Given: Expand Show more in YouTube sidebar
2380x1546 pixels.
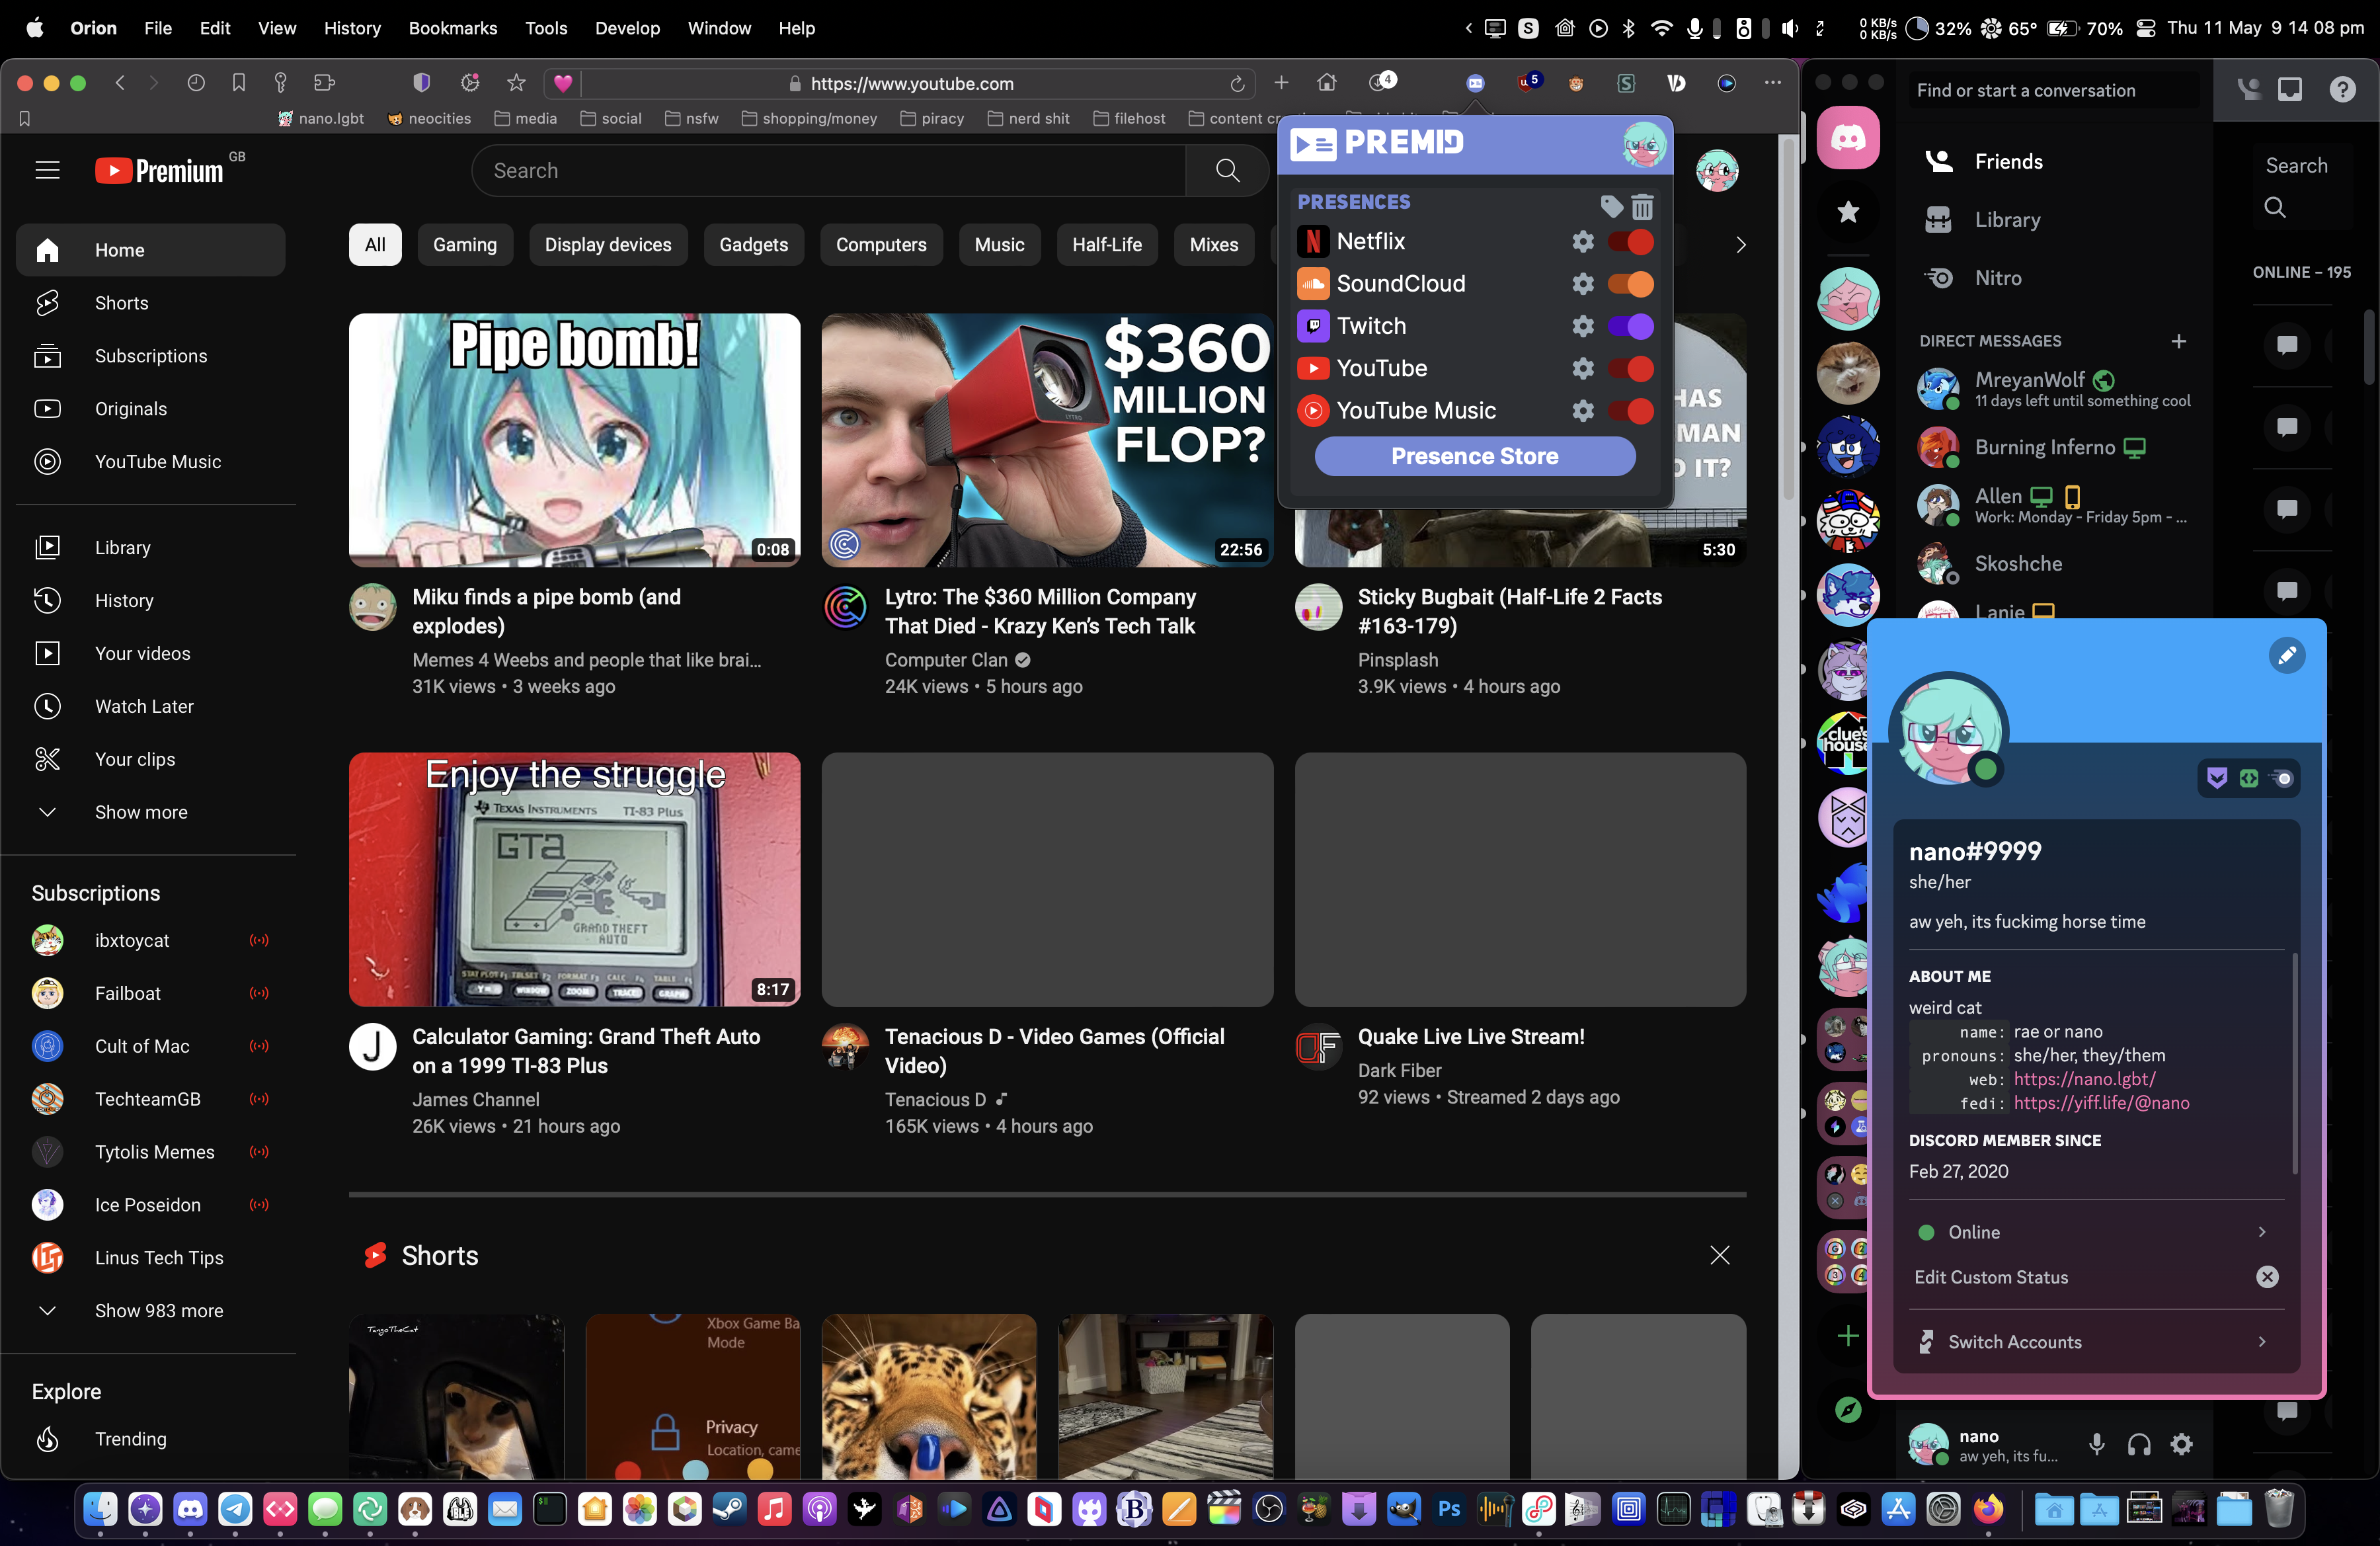Looking at the screenshot, I should (x=140, y=812).
